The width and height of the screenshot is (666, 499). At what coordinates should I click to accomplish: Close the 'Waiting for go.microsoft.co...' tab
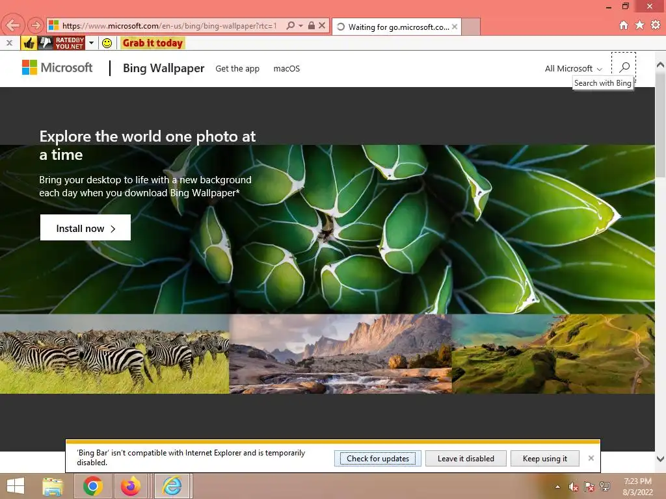click(x=455, y=27)
